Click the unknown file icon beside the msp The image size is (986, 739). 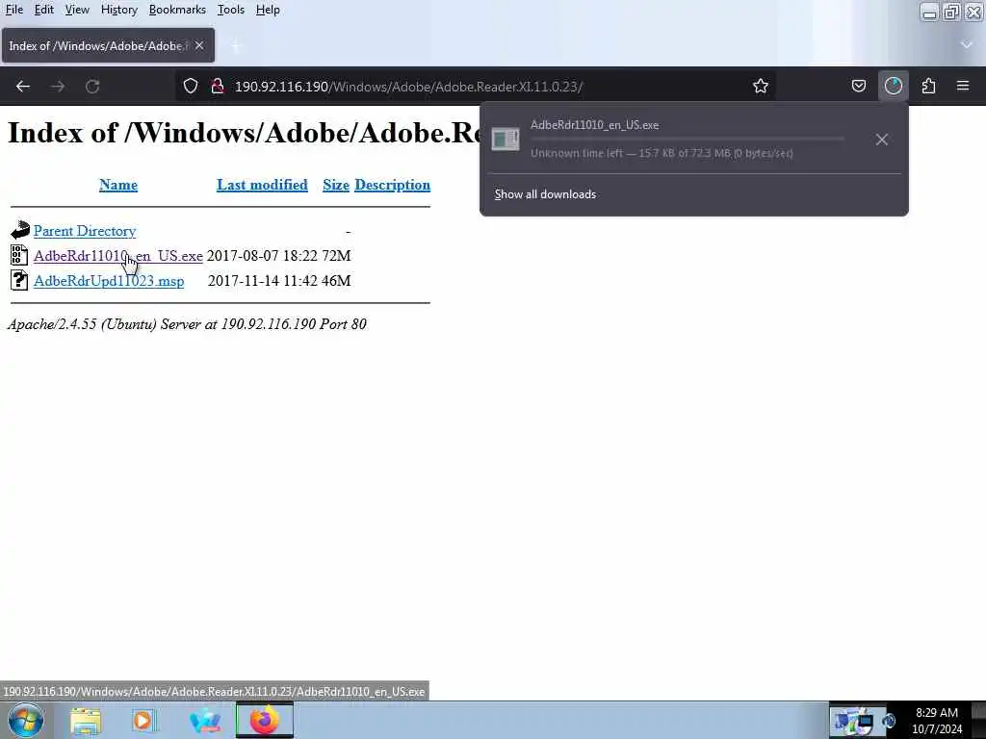pyautogui.click(x=19, y=280)
